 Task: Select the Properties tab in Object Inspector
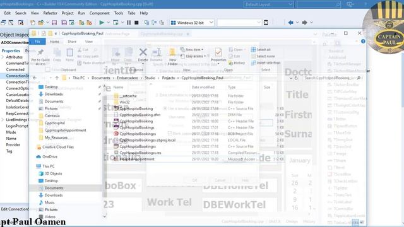click(x=11, y=50)
